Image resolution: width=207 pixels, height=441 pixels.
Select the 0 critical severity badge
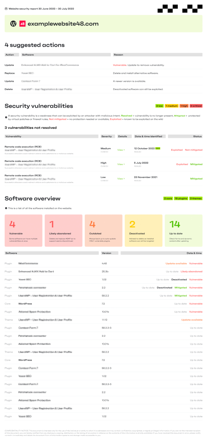click(196, 106)
